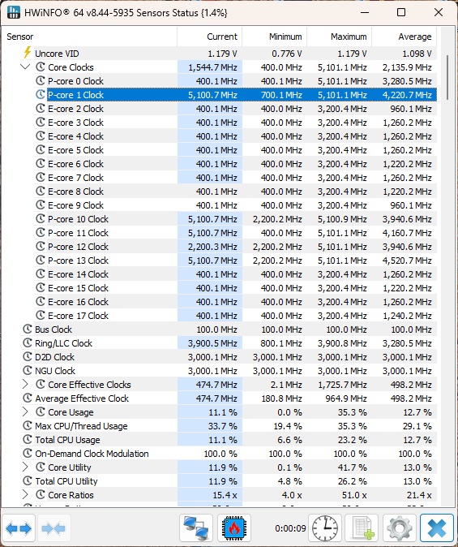Select the P-core 12 Clock row
This screenshot has height=547, width=458.
[235, 246]
